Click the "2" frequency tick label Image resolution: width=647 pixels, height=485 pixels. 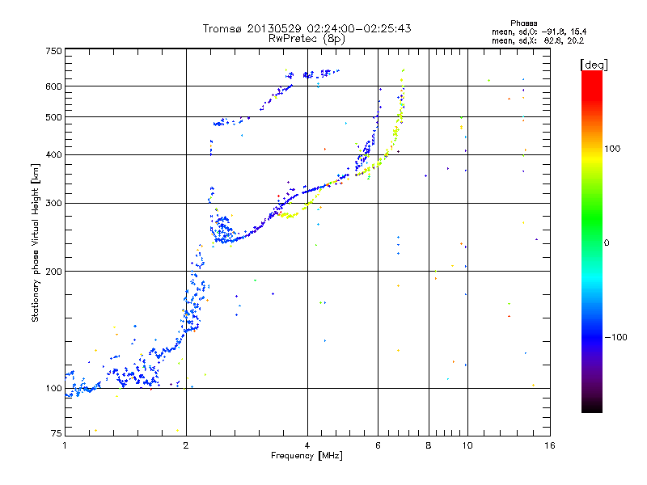pos(186,445)
